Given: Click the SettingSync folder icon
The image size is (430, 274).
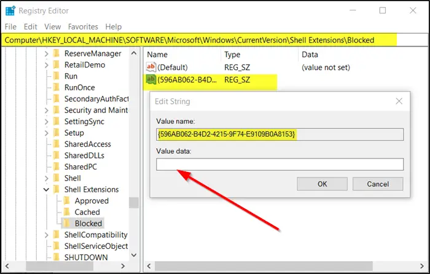Looking at the screenshot, I should [x=57, y=121].
